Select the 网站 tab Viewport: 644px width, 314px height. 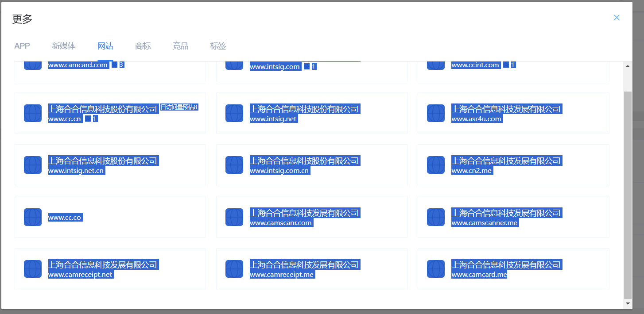[105, 46]
